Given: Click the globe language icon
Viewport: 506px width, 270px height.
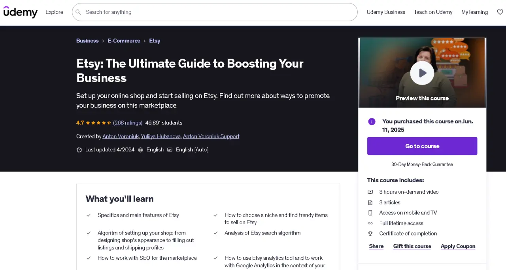Looking at the screenshot, I should [140, 150].
